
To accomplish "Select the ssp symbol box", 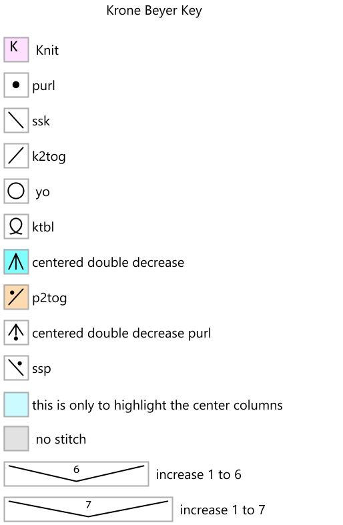I will pos(16,368).
